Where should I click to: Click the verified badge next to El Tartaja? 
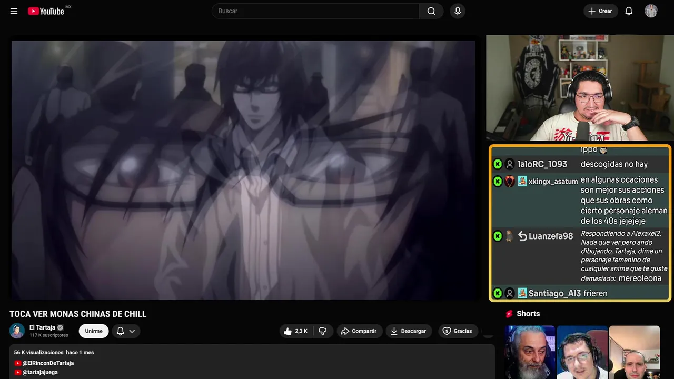click(60, 327)
